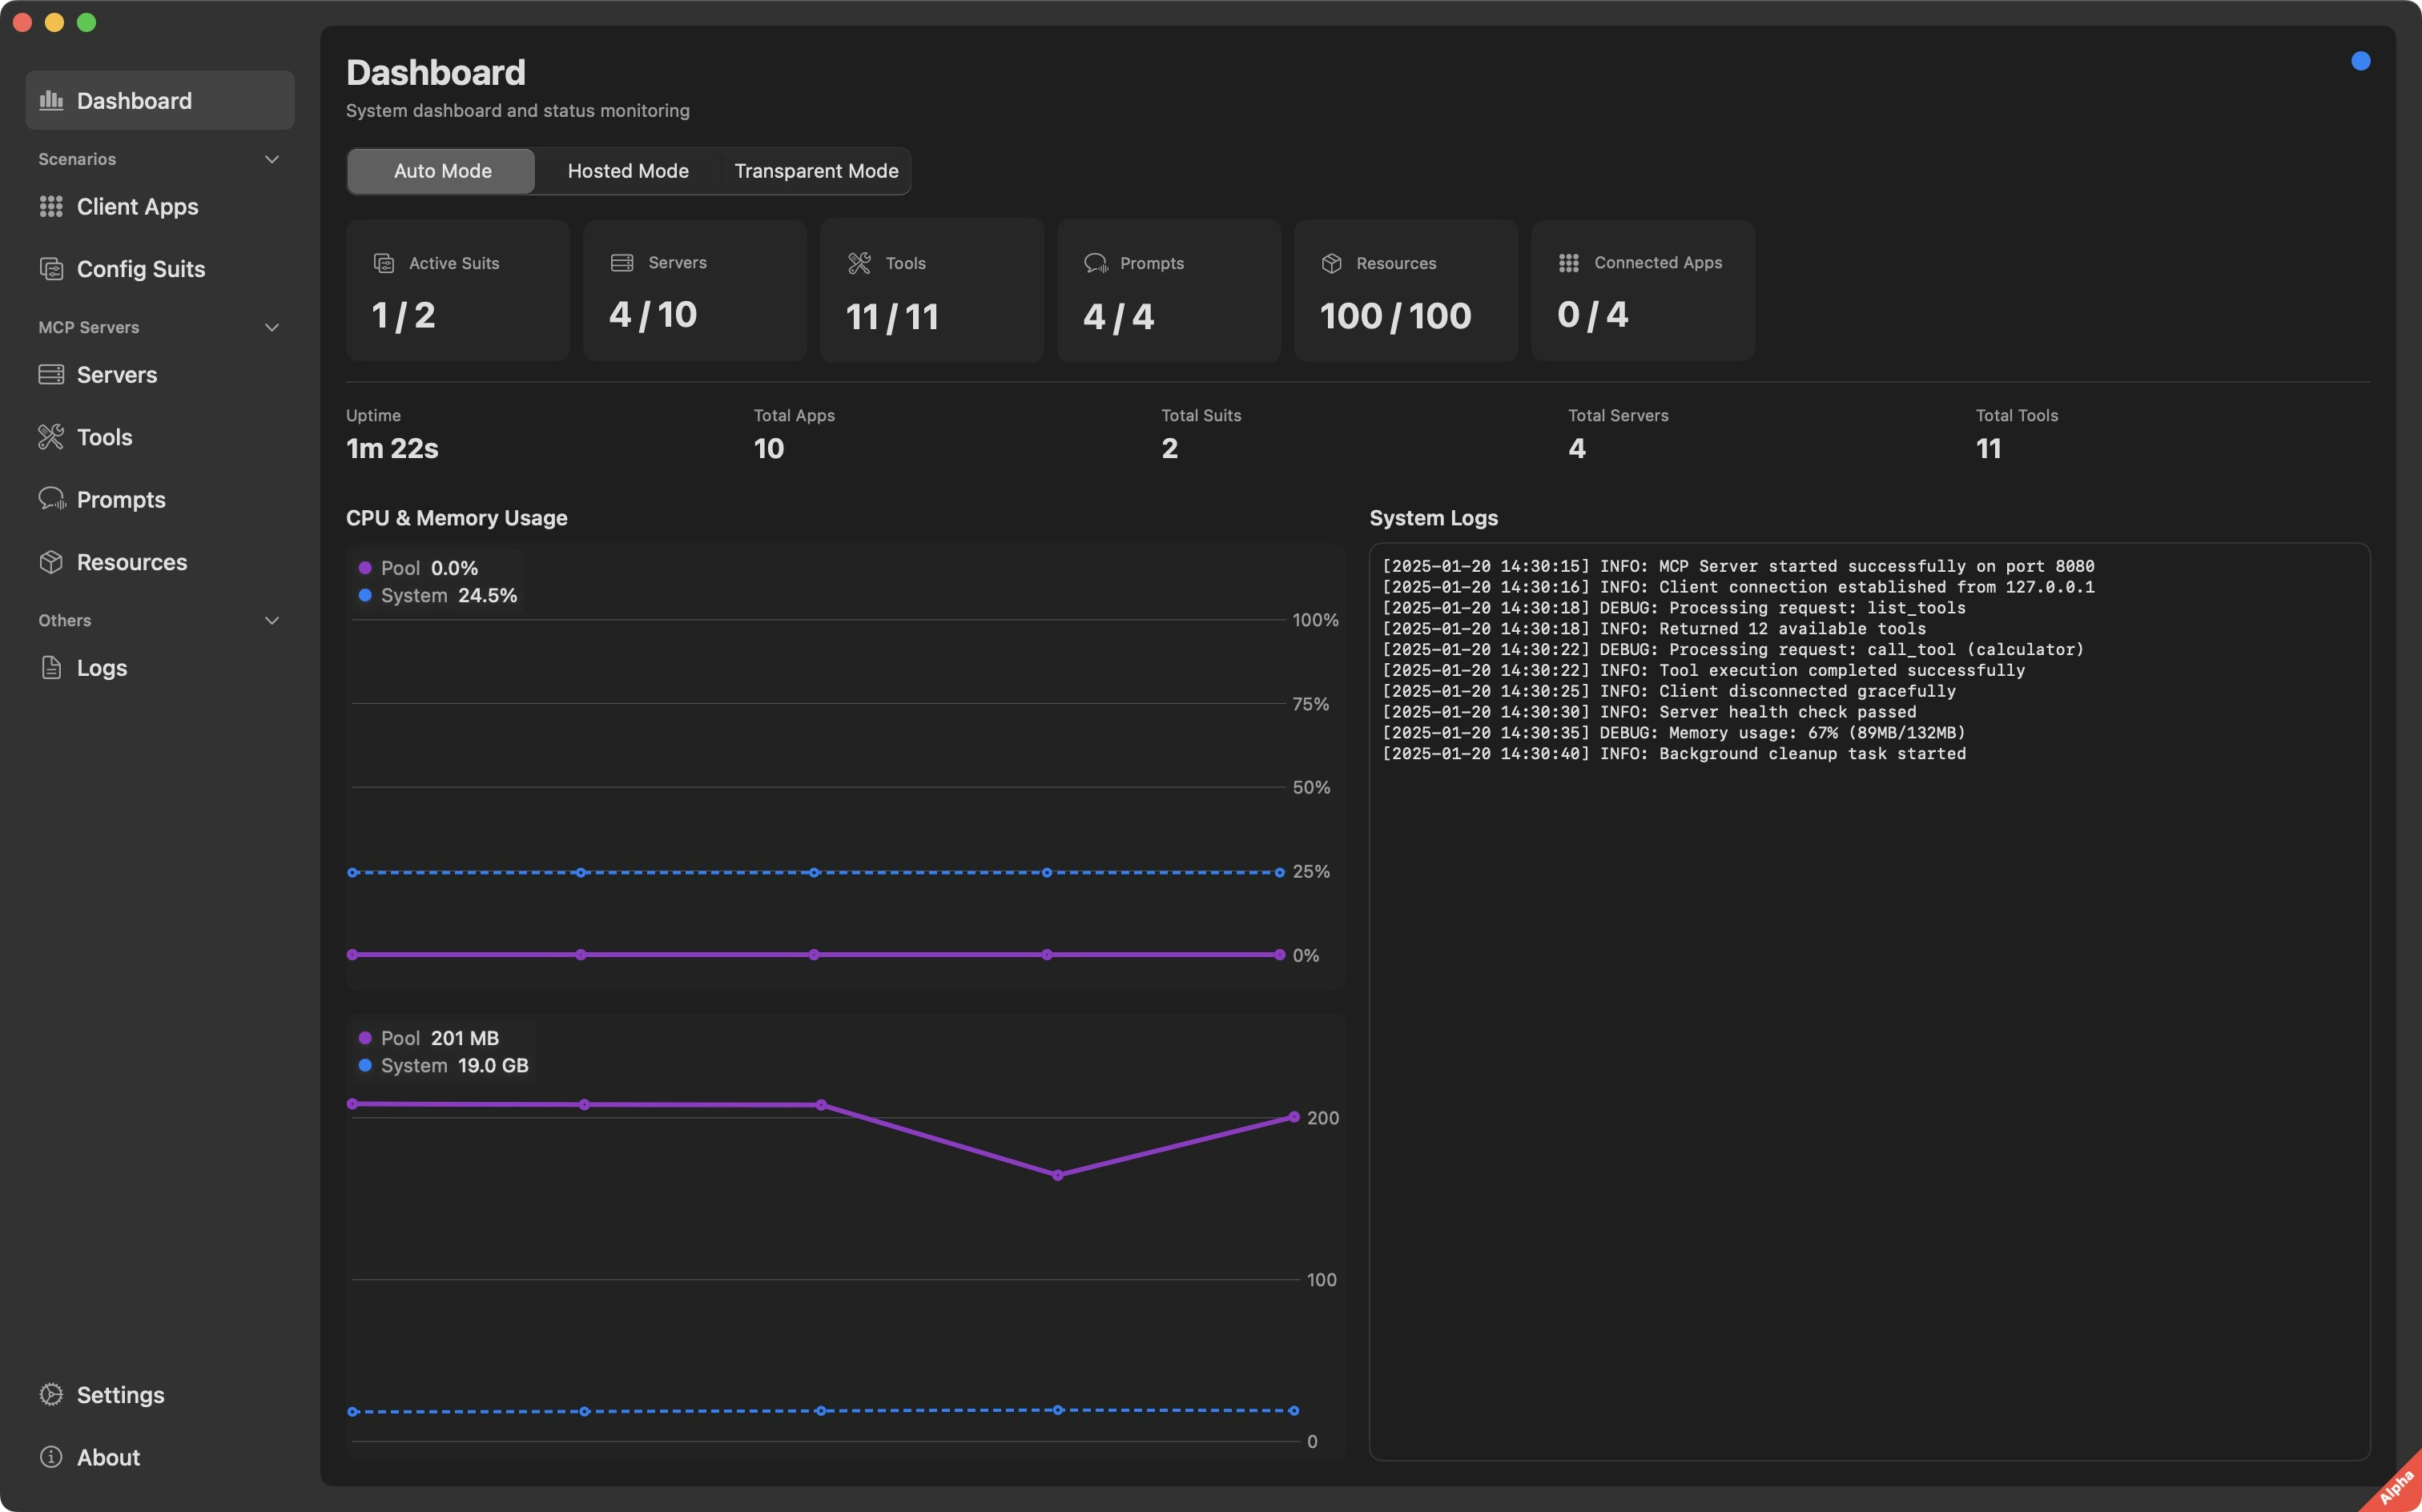Click the Prompts speech bubble icon
This screenshot has width=2422, height=1512.
click(x=51, y=499)
